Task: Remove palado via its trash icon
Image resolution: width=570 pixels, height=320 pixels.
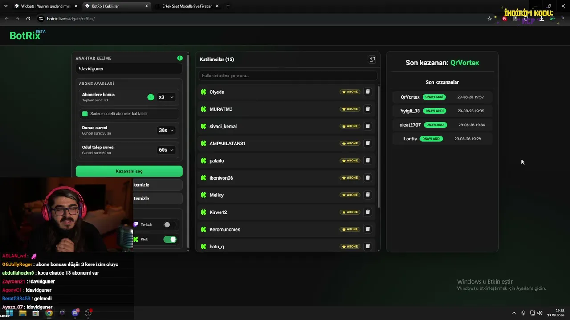Action: (368, 160)
